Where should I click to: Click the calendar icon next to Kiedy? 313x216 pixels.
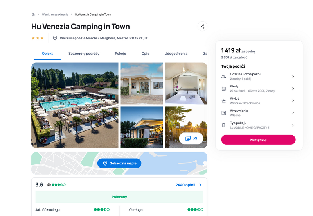[x=224, y=89]
